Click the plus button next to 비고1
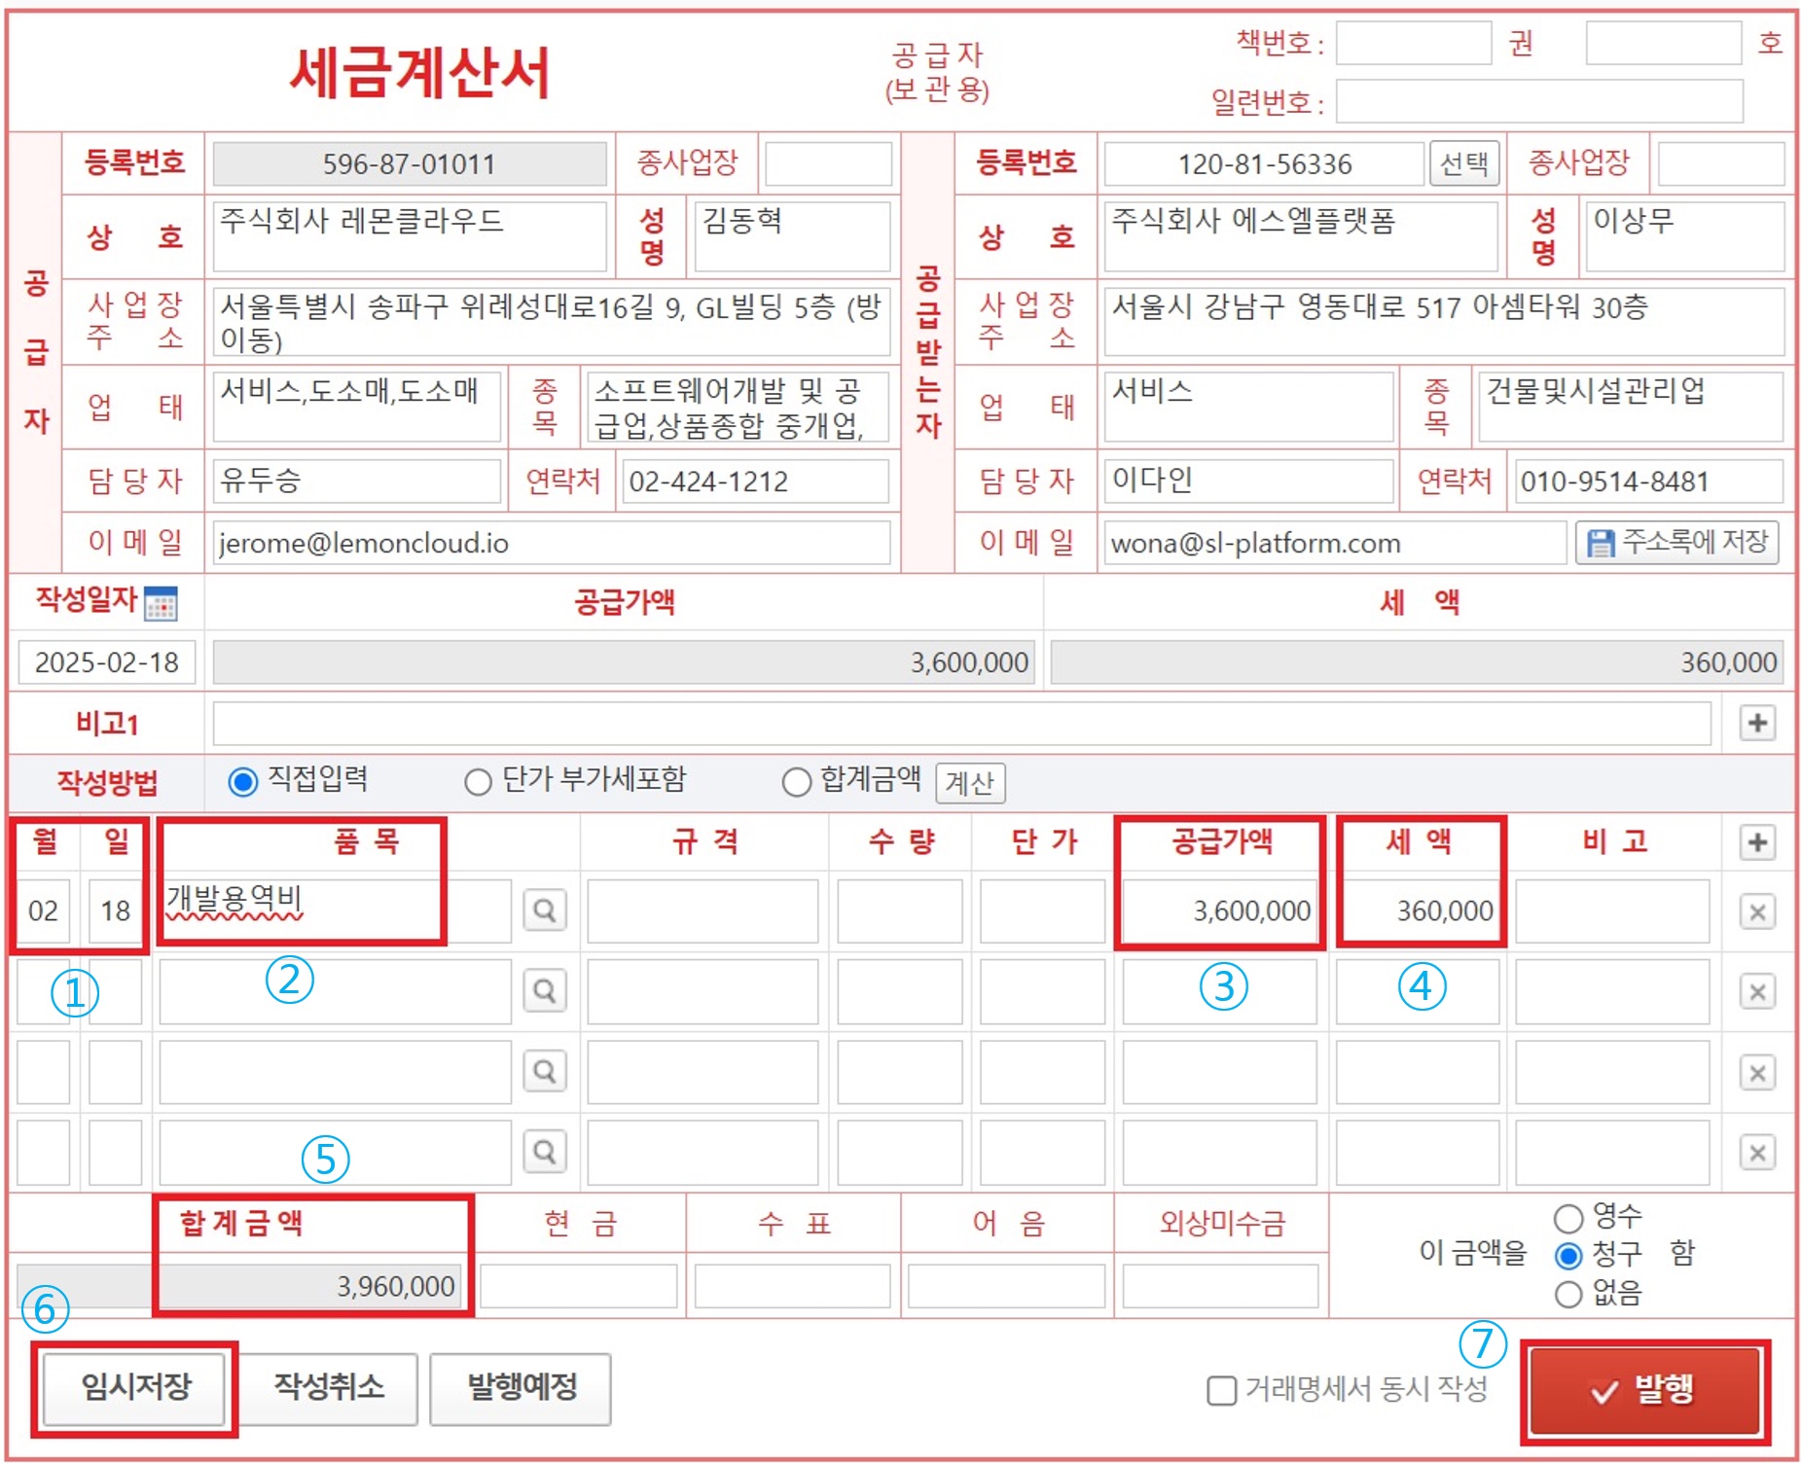 click(x=1756, y=723)
